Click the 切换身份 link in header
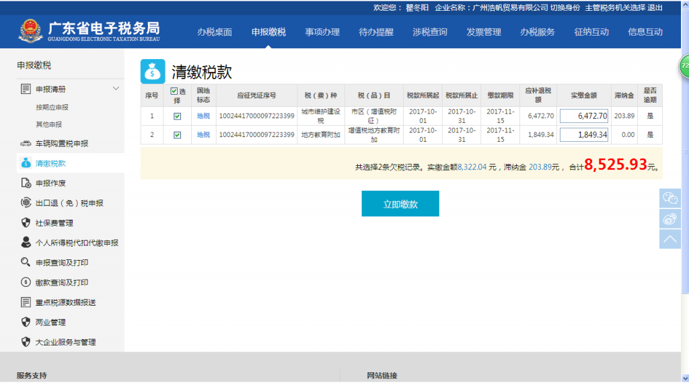The width and height of the screenshot is (689, 383). 565,8
